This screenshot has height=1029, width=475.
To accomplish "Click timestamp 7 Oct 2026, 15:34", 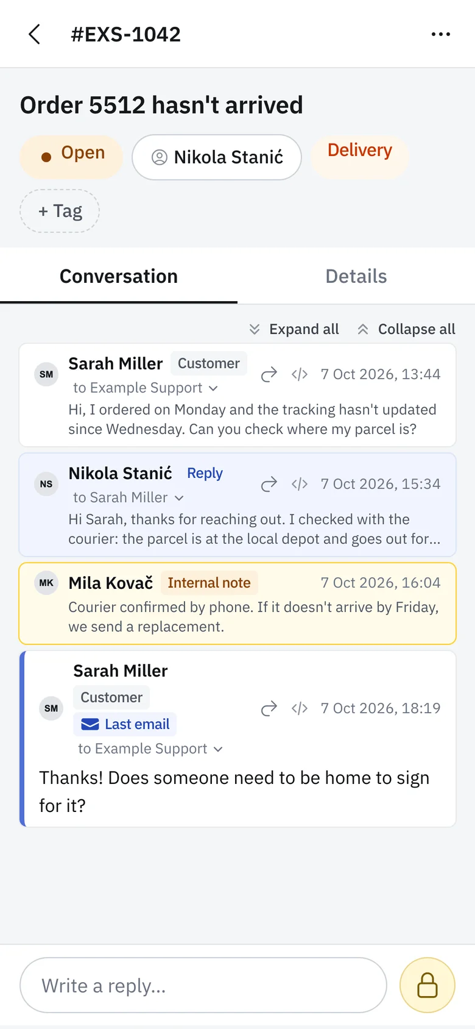I will [381, 484].
